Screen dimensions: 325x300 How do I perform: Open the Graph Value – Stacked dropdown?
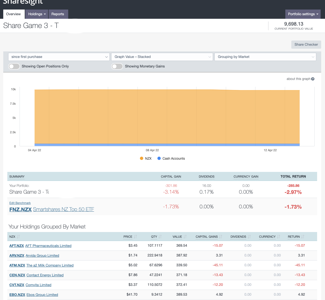click(x=162, y=57)
